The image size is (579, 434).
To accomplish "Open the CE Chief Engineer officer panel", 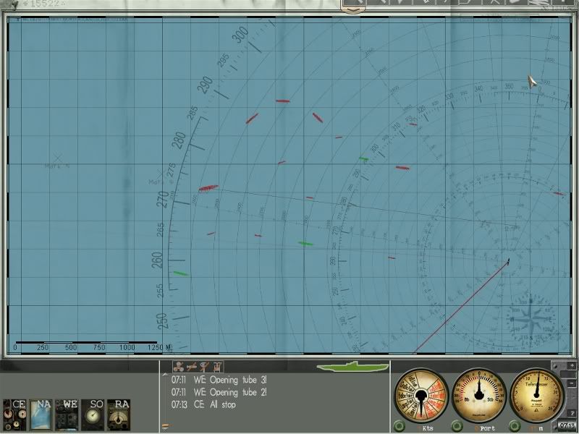I will (x=20, y=413).
